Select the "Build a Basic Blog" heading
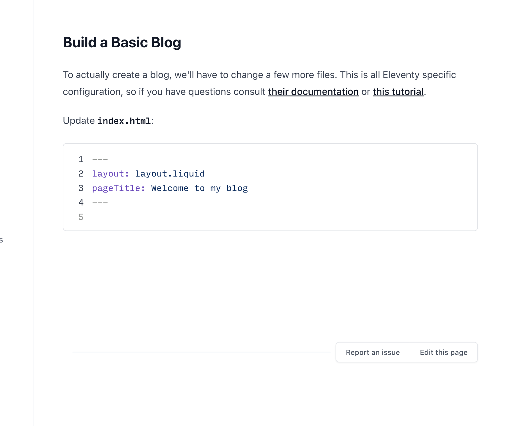The height and width of the screenshot is (426, 522). point(122,42)
